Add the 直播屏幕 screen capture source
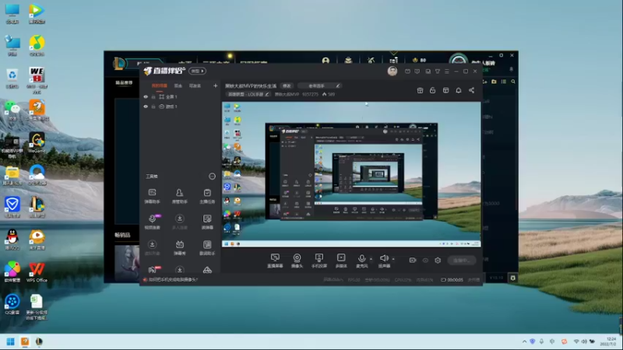This screenshot has width=623, height=350. pos(275,261)
